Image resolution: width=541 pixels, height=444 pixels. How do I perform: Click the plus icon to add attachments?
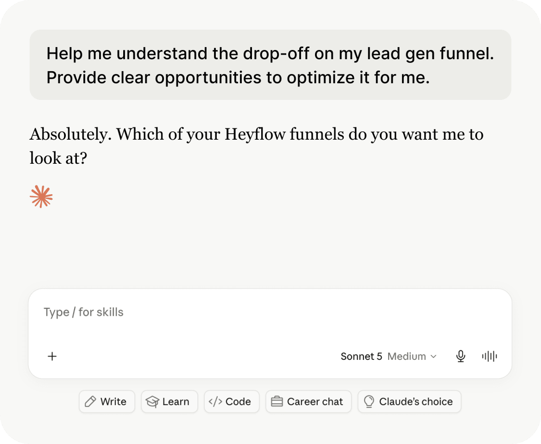coord(52,356)
